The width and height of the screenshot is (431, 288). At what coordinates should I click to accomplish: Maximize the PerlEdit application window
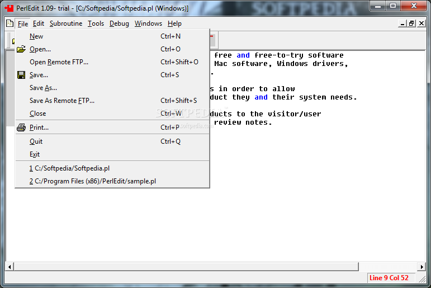pos(393,6)
